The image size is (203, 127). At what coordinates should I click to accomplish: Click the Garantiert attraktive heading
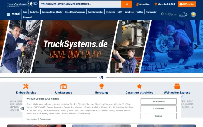[139, 93]
